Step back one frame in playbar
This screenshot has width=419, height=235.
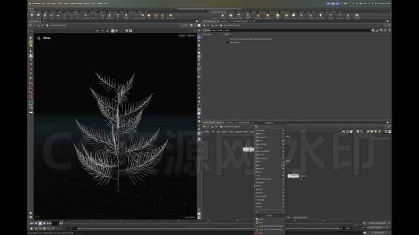click(36, 223)
